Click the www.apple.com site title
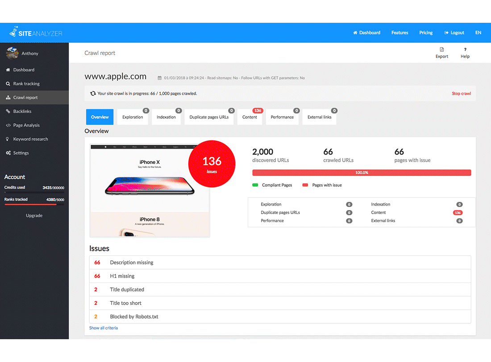Viewport: 491px width, 362px height. click(116, 76)
